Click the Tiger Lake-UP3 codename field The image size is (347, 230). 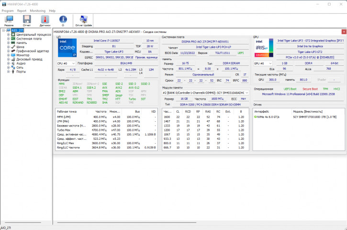[x=114, y=52]
